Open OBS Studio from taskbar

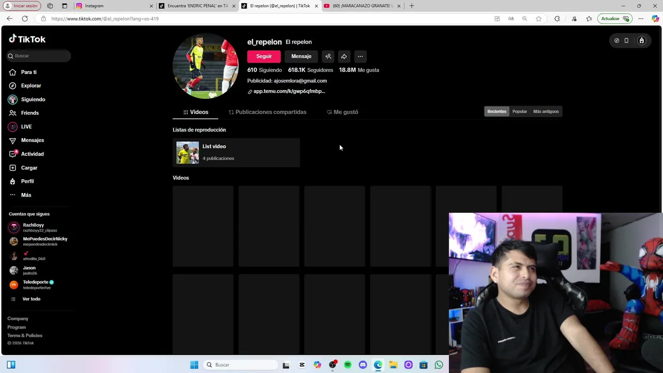click(332, 365)
